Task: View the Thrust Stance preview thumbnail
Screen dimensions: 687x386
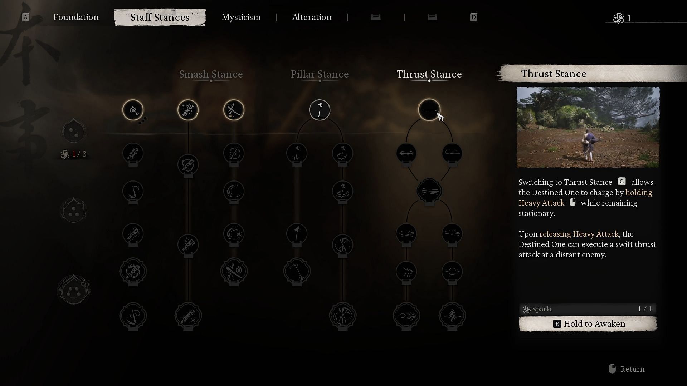Action: pos(588,127)
